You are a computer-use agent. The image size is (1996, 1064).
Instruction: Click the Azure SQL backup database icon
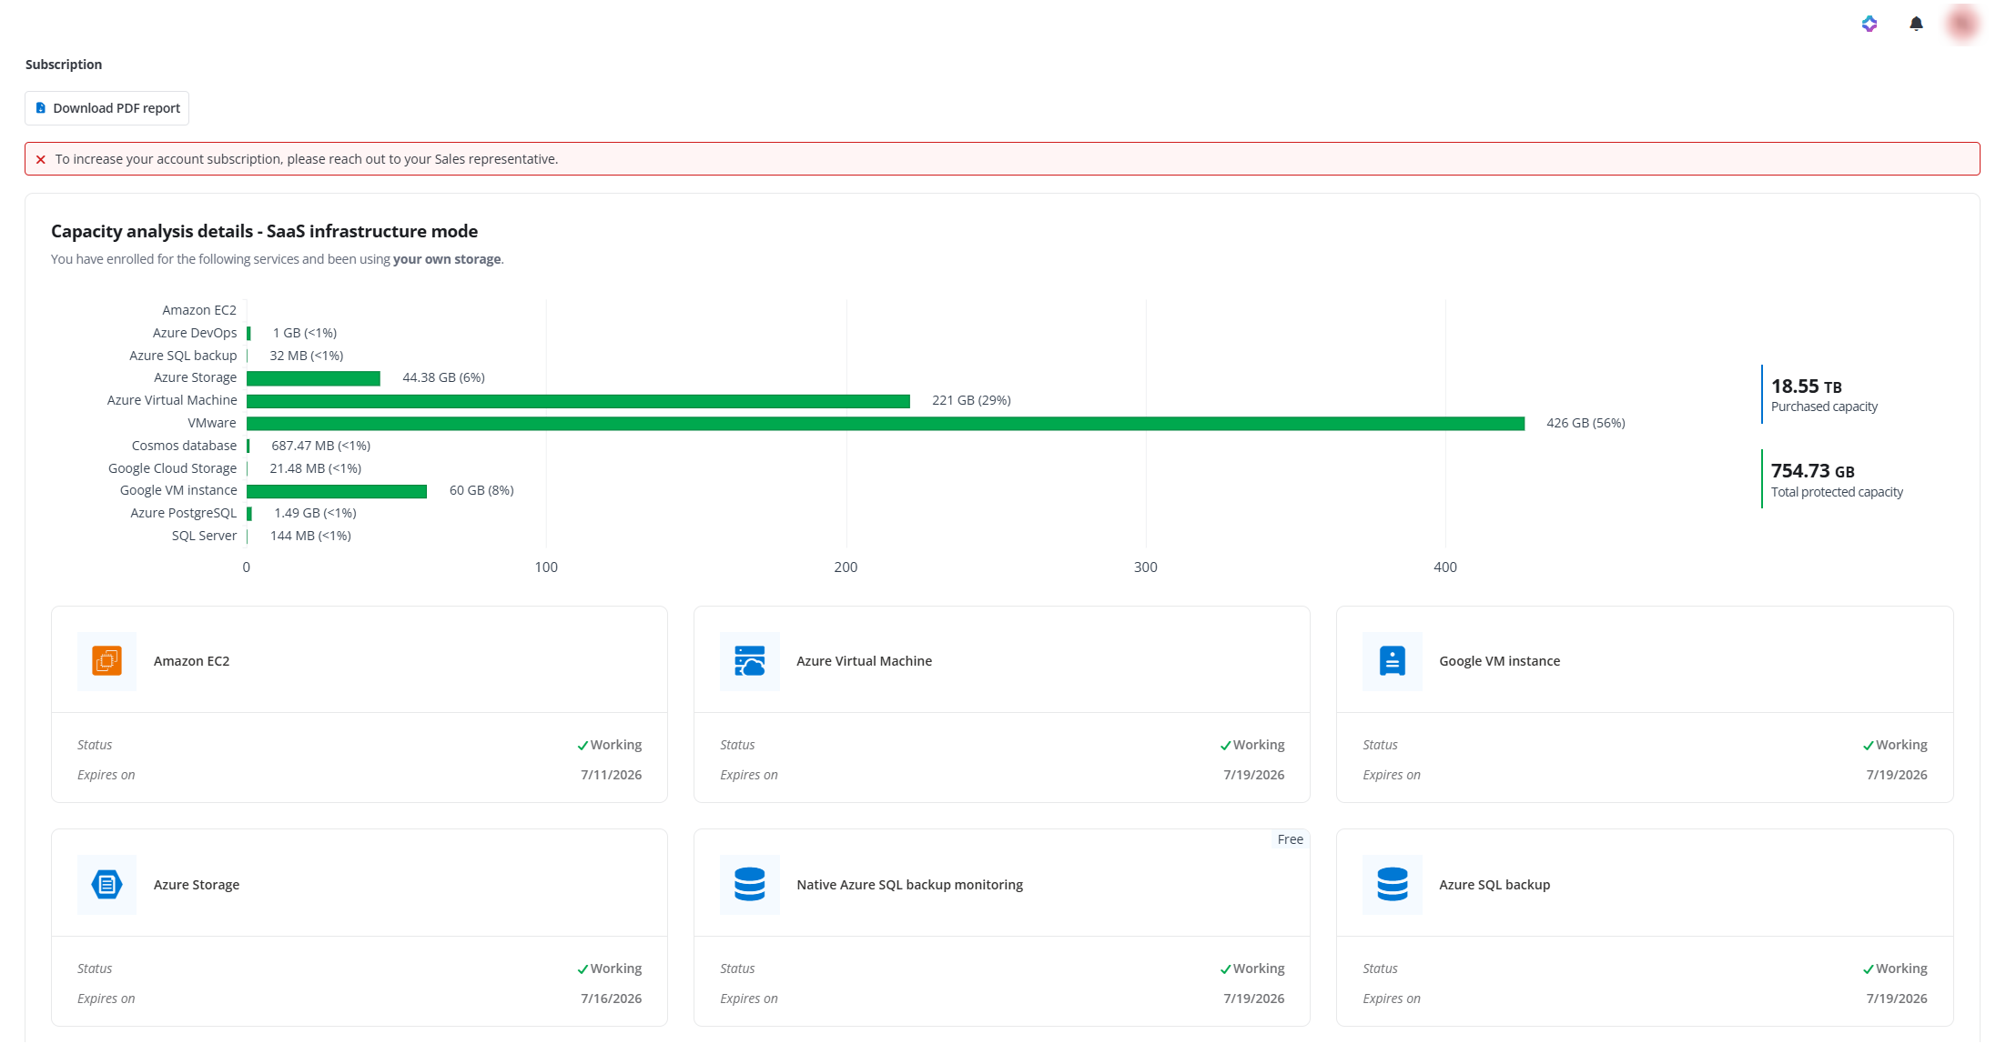point(1392,884)
